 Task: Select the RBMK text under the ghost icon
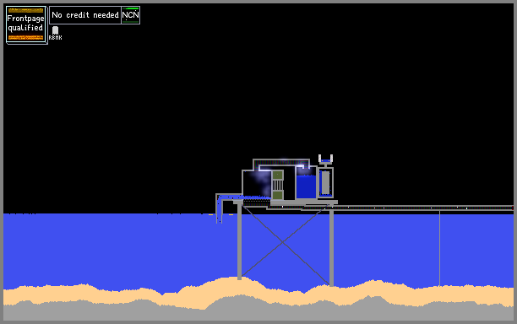pos(56,38)
